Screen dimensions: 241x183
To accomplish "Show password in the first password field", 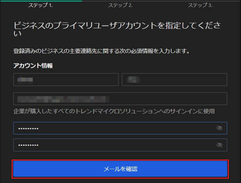I will (219, 128).
